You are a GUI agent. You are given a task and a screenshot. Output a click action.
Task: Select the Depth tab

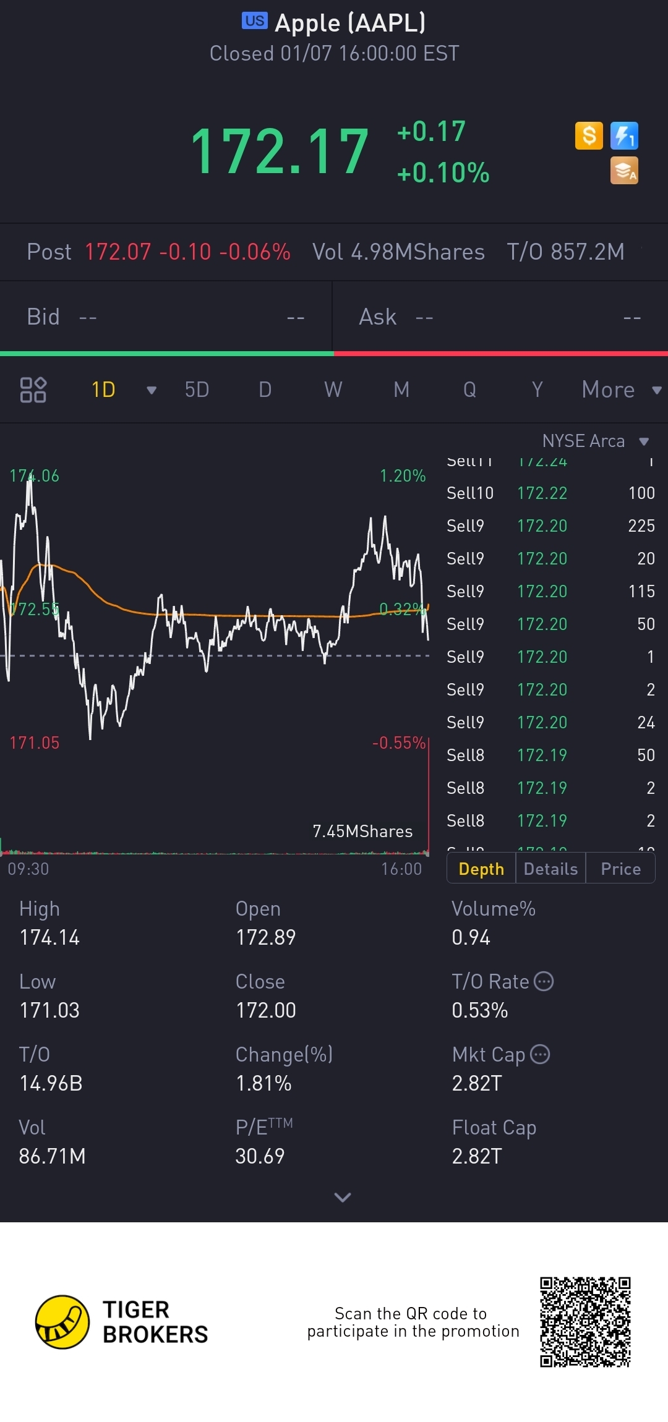[481, 869]
